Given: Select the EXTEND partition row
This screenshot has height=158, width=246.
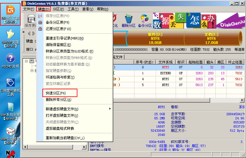Looking at the screenshot, I should 179,73.
